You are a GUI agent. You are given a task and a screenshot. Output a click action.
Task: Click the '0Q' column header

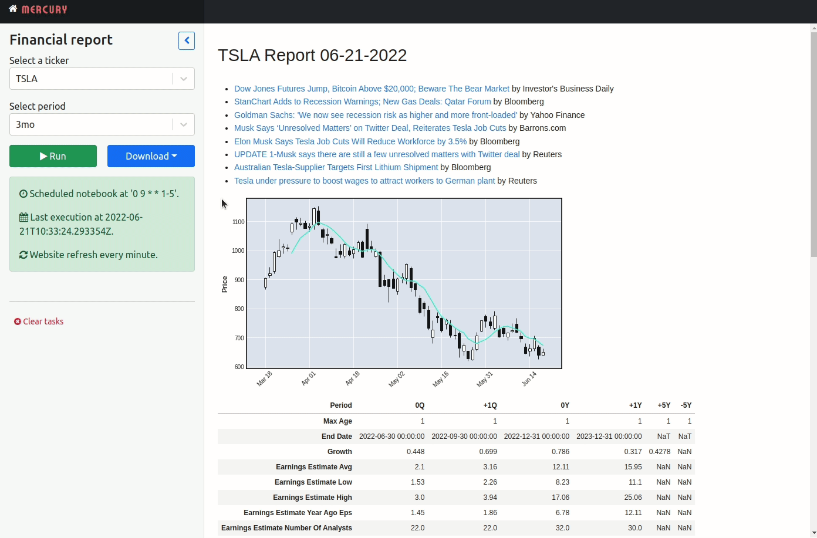[x=420, y=405]
